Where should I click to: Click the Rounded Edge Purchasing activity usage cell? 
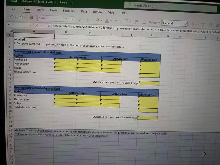pyautogui.click(x=65, y=61)
